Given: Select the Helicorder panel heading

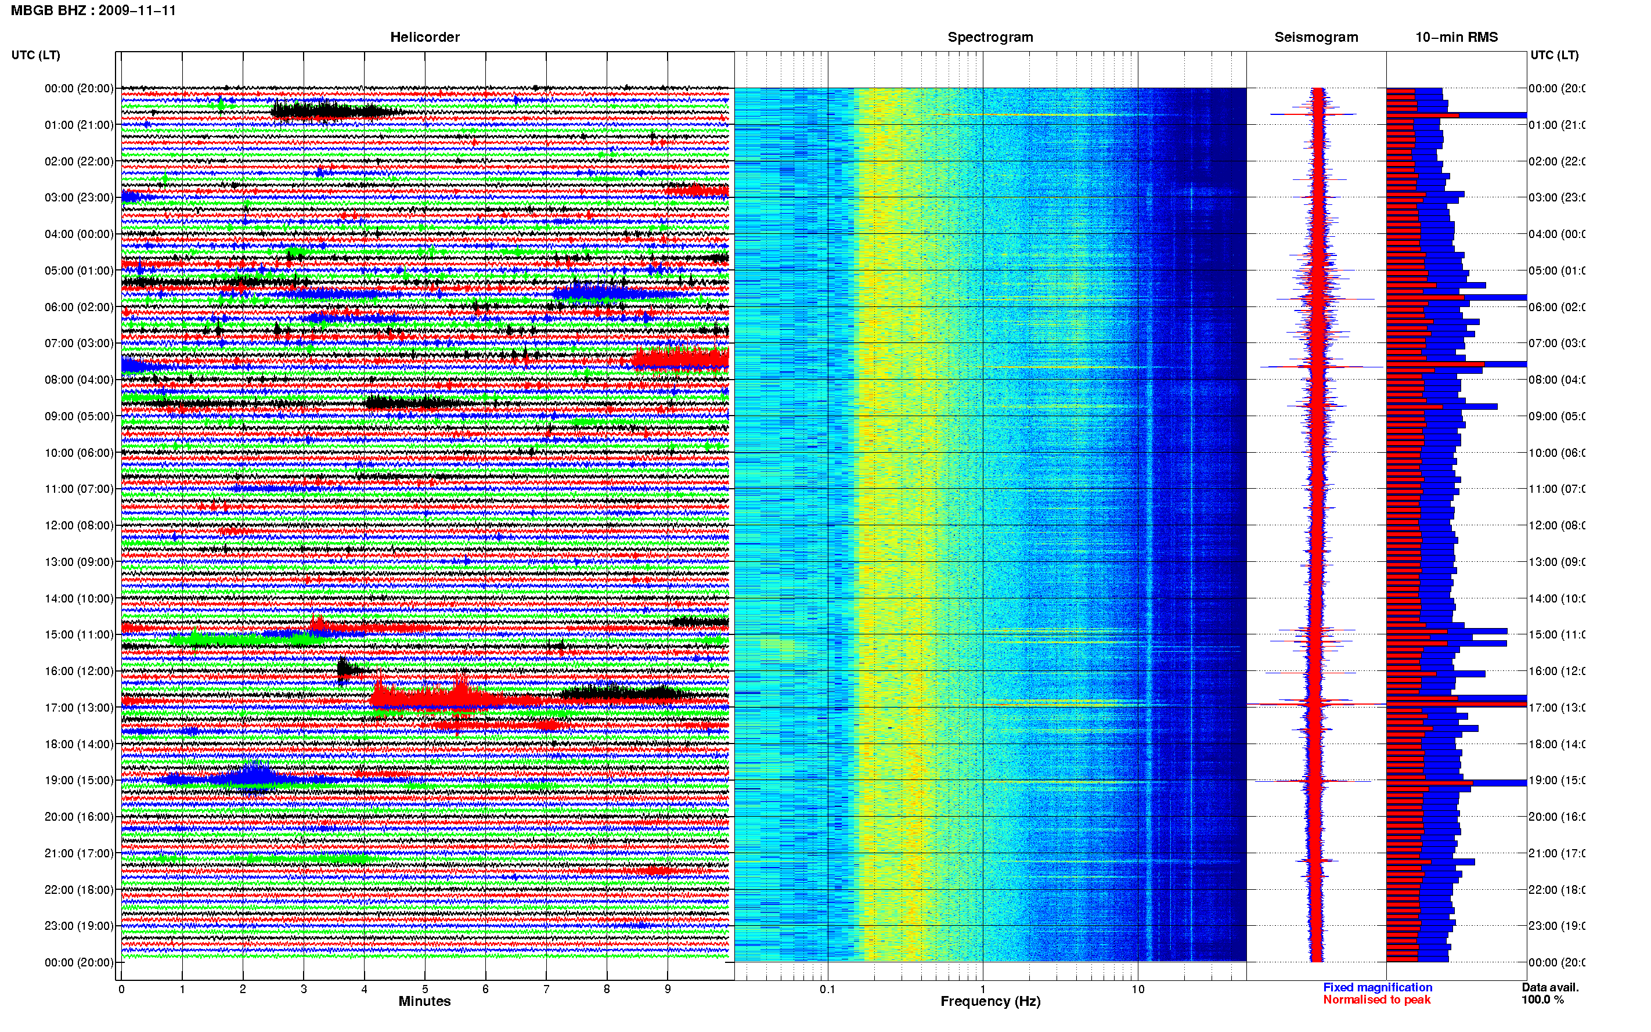Looking at the screenshot, I should pos(424,37).
